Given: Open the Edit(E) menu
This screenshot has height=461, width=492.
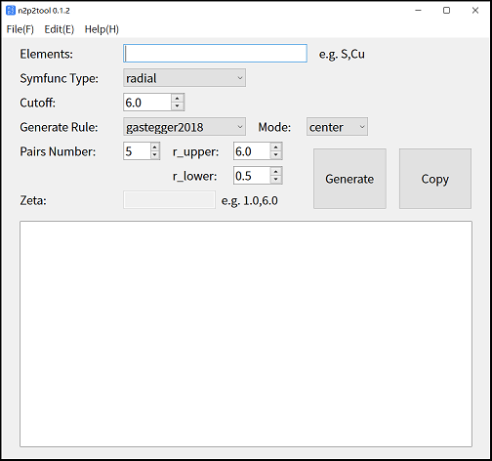Looking at the screenshot, I should tap(60, 29).
